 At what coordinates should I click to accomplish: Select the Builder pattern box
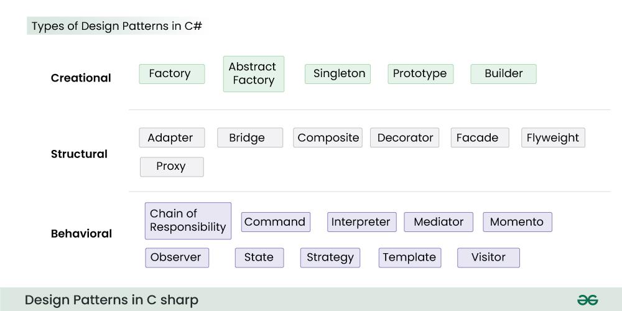pyautogui.click(x=503, y=74)
